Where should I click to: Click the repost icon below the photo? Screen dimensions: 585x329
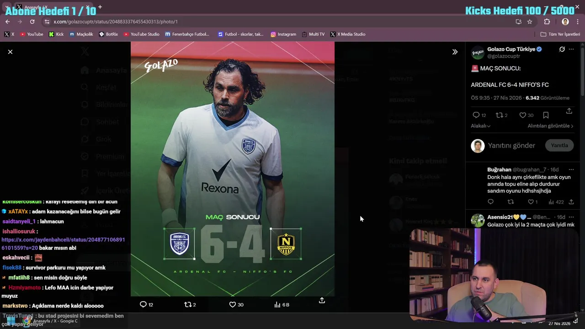point(187,304)
